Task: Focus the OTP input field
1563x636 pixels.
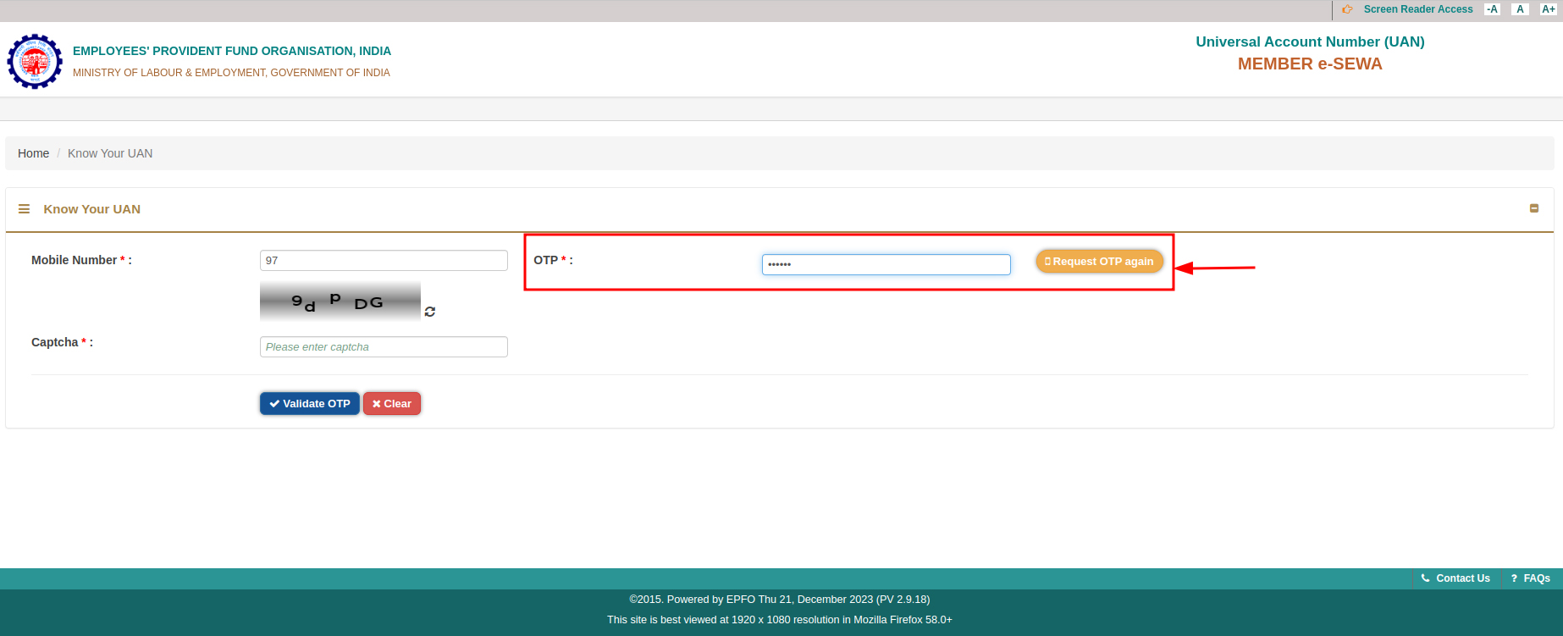Action: coord(886,264)
